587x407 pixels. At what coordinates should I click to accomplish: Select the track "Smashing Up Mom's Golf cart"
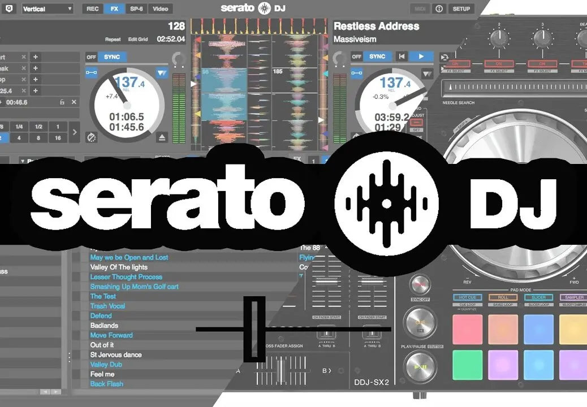(x=134, y=287)
